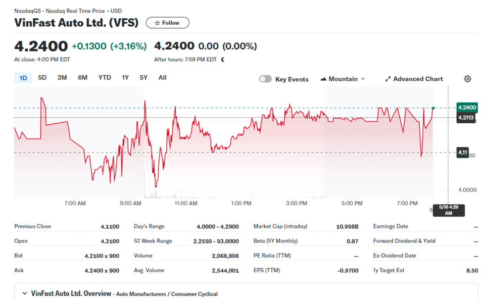Toggle the Key Events switch
485x301 pixels.
click(265, 79)
